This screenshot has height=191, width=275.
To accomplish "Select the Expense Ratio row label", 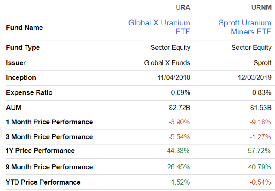I will (x=29, y=92).
